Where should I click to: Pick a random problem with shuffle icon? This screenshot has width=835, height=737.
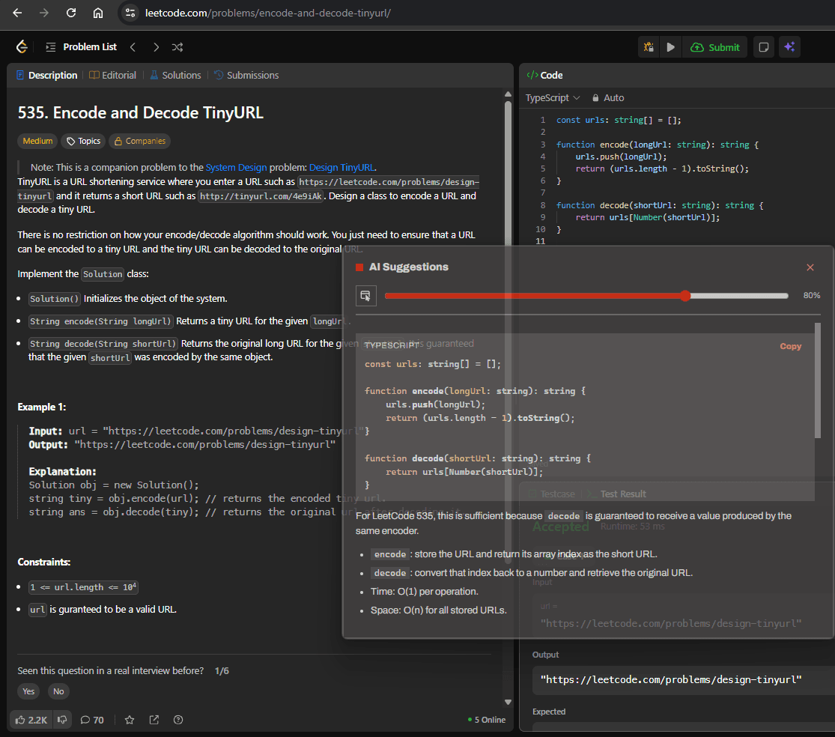(x=177, y=47)
